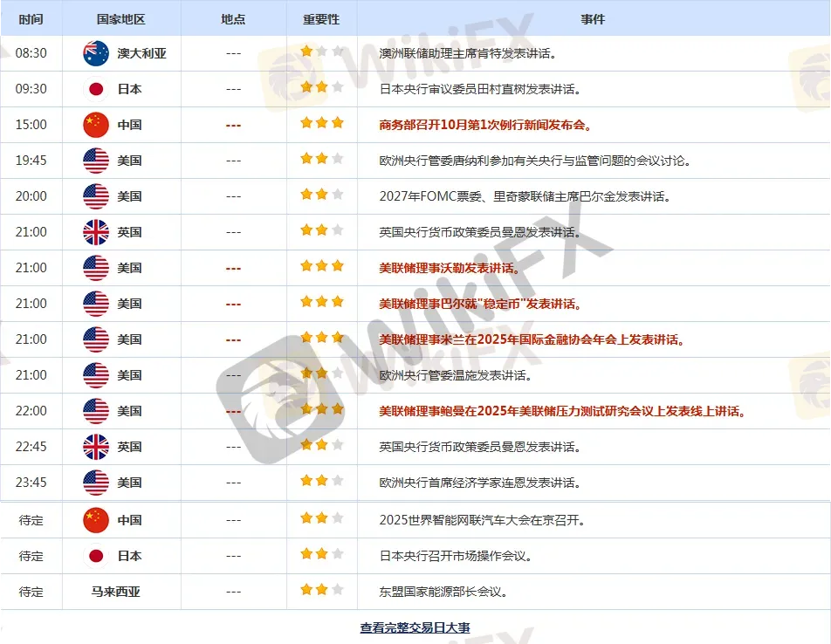Image resolution: width=831 pixels, height=644 pixels.
Task: Select 东盟国家能源部长会议 text
Action: point(443,592)
